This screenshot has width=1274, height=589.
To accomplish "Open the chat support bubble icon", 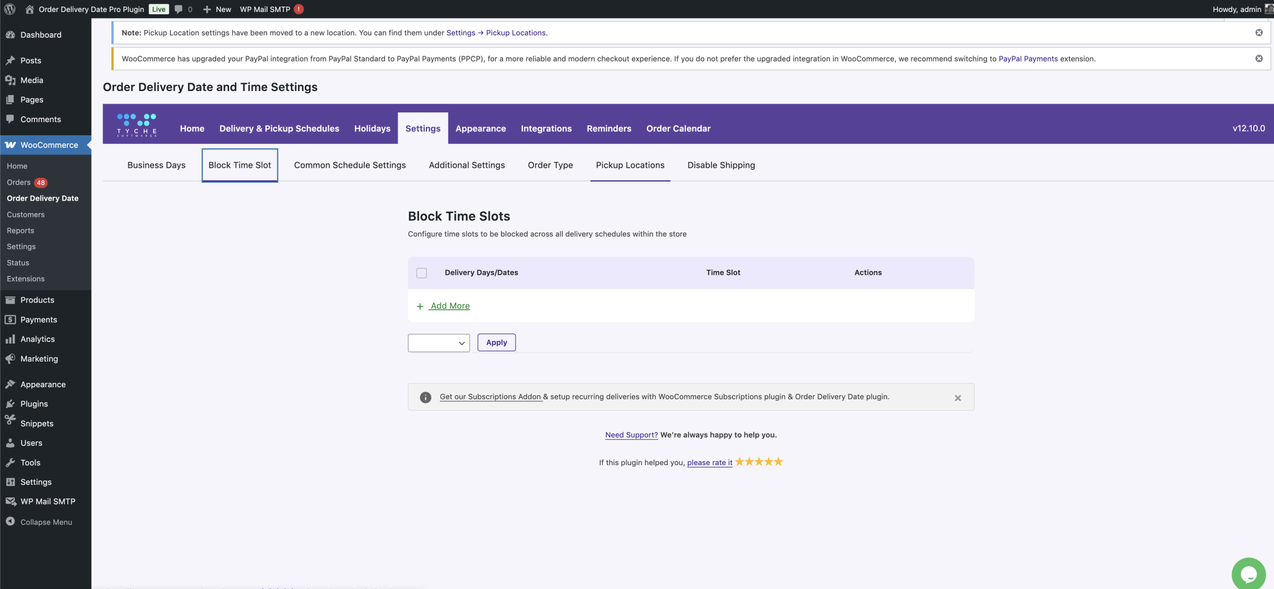I will (x=1248, y=574).
